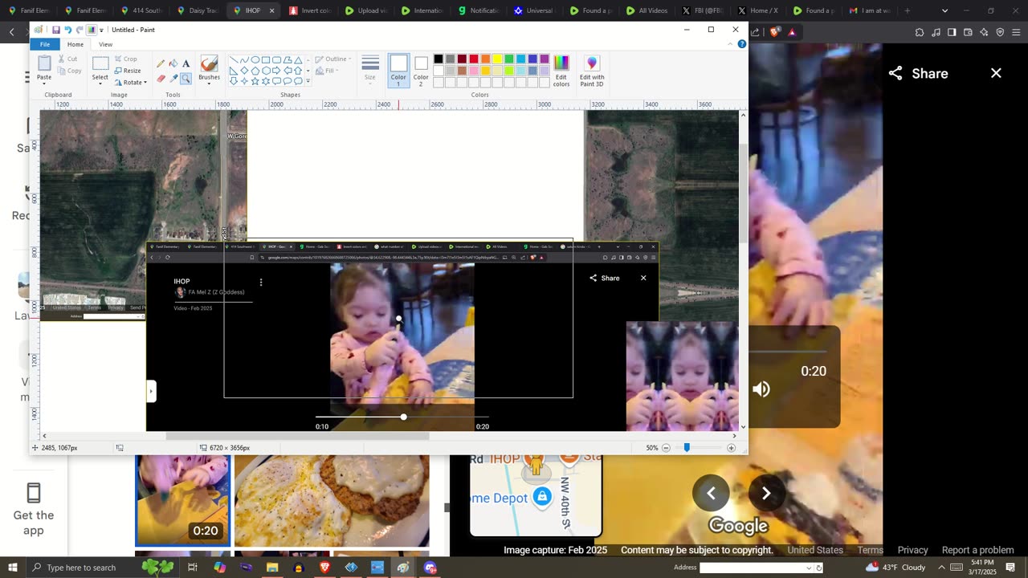Open the notification center icon
Viewport: 1028px width, 578px height.
click(x=1010, y=568)
